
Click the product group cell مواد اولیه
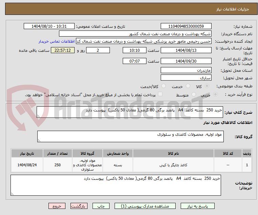coord(87,165)
